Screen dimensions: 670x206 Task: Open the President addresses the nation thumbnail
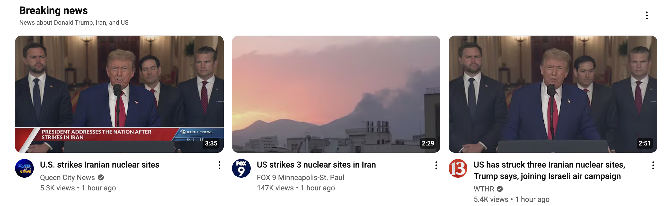click(x=120, y=94)
